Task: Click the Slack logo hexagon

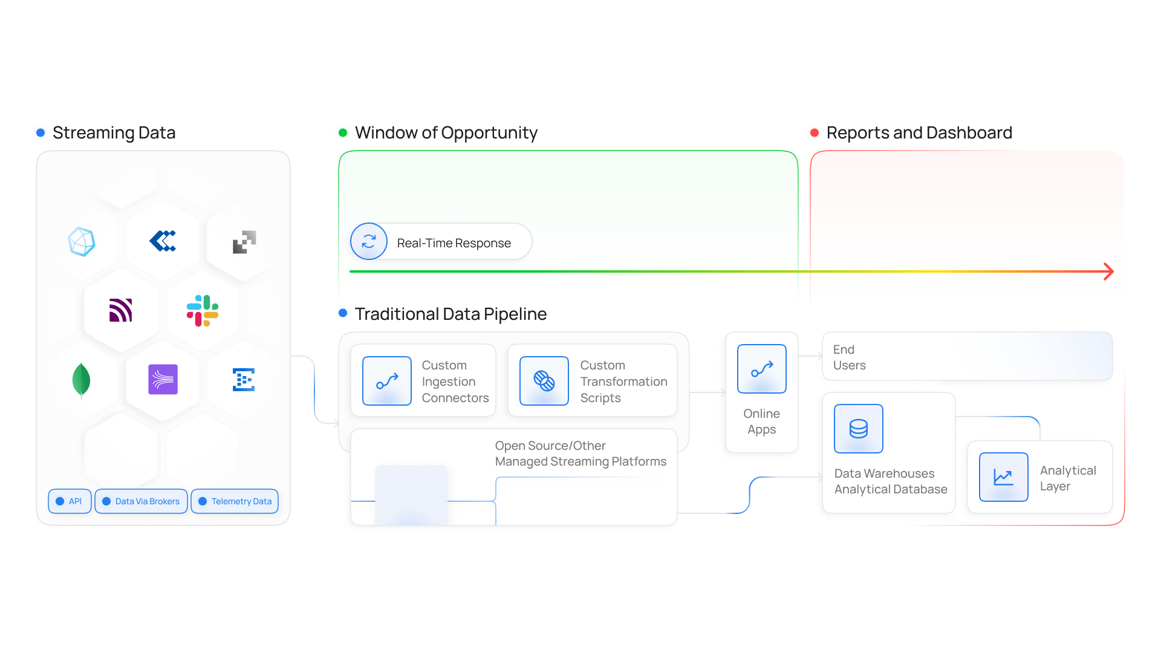Action: 203,311
